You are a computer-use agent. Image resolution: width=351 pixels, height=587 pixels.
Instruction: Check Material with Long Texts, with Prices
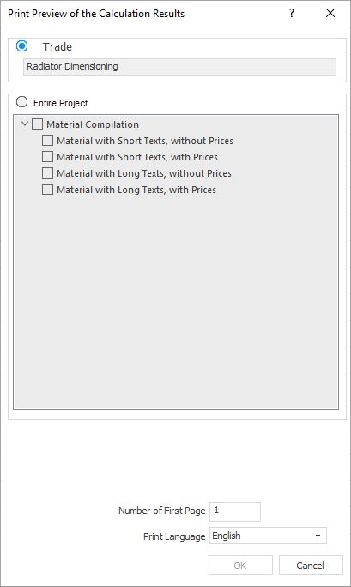click(47, 190)
